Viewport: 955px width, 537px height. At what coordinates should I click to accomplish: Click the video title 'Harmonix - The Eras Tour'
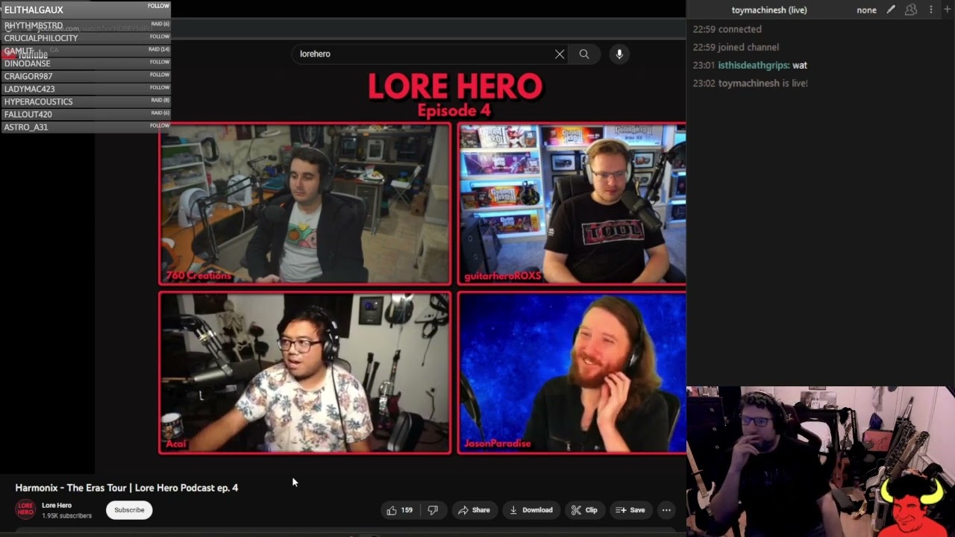(127, 488)
